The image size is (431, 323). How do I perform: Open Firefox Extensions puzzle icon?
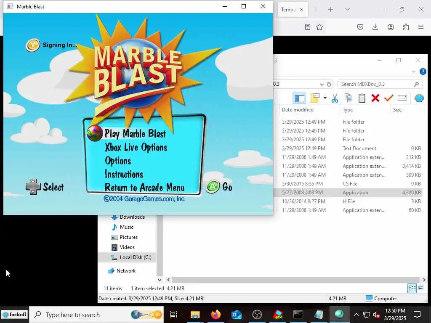406,27
